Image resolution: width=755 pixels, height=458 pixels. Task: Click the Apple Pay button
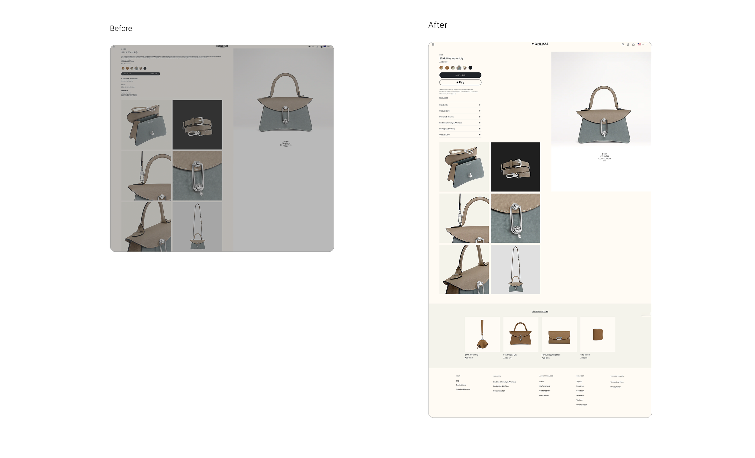(x=460, y=82)
